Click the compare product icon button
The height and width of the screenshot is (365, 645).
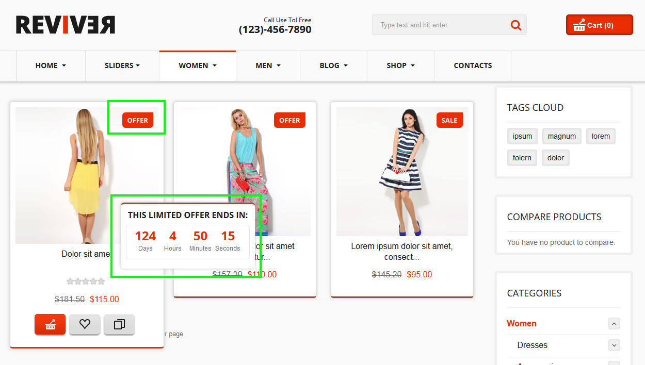tap(119, 324)
